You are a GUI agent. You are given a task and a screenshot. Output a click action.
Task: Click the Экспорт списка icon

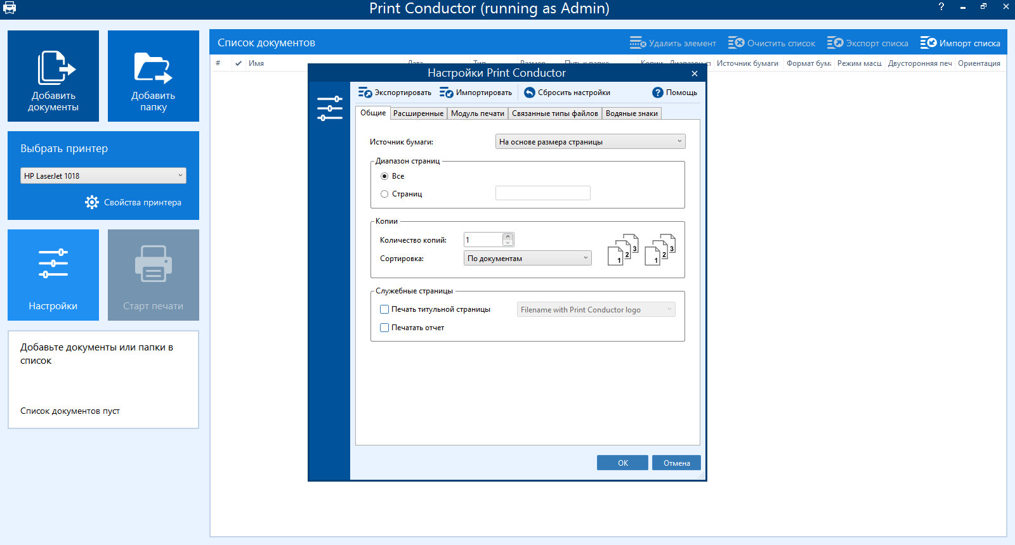(x=835, y=43)
